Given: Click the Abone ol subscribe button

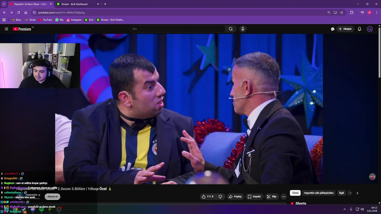Looking at the screenshot, I should [x=52, y=196].
